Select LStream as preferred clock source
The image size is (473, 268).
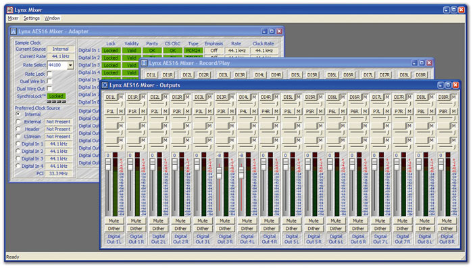point(18,136)
